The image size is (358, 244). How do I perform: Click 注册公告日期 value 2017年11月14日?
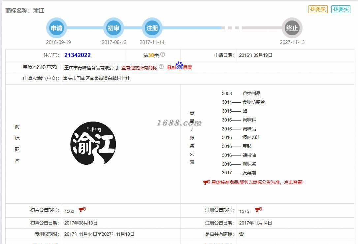point(255,223)
